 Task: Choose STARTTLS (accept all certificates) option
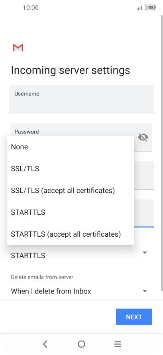[71, 234]
